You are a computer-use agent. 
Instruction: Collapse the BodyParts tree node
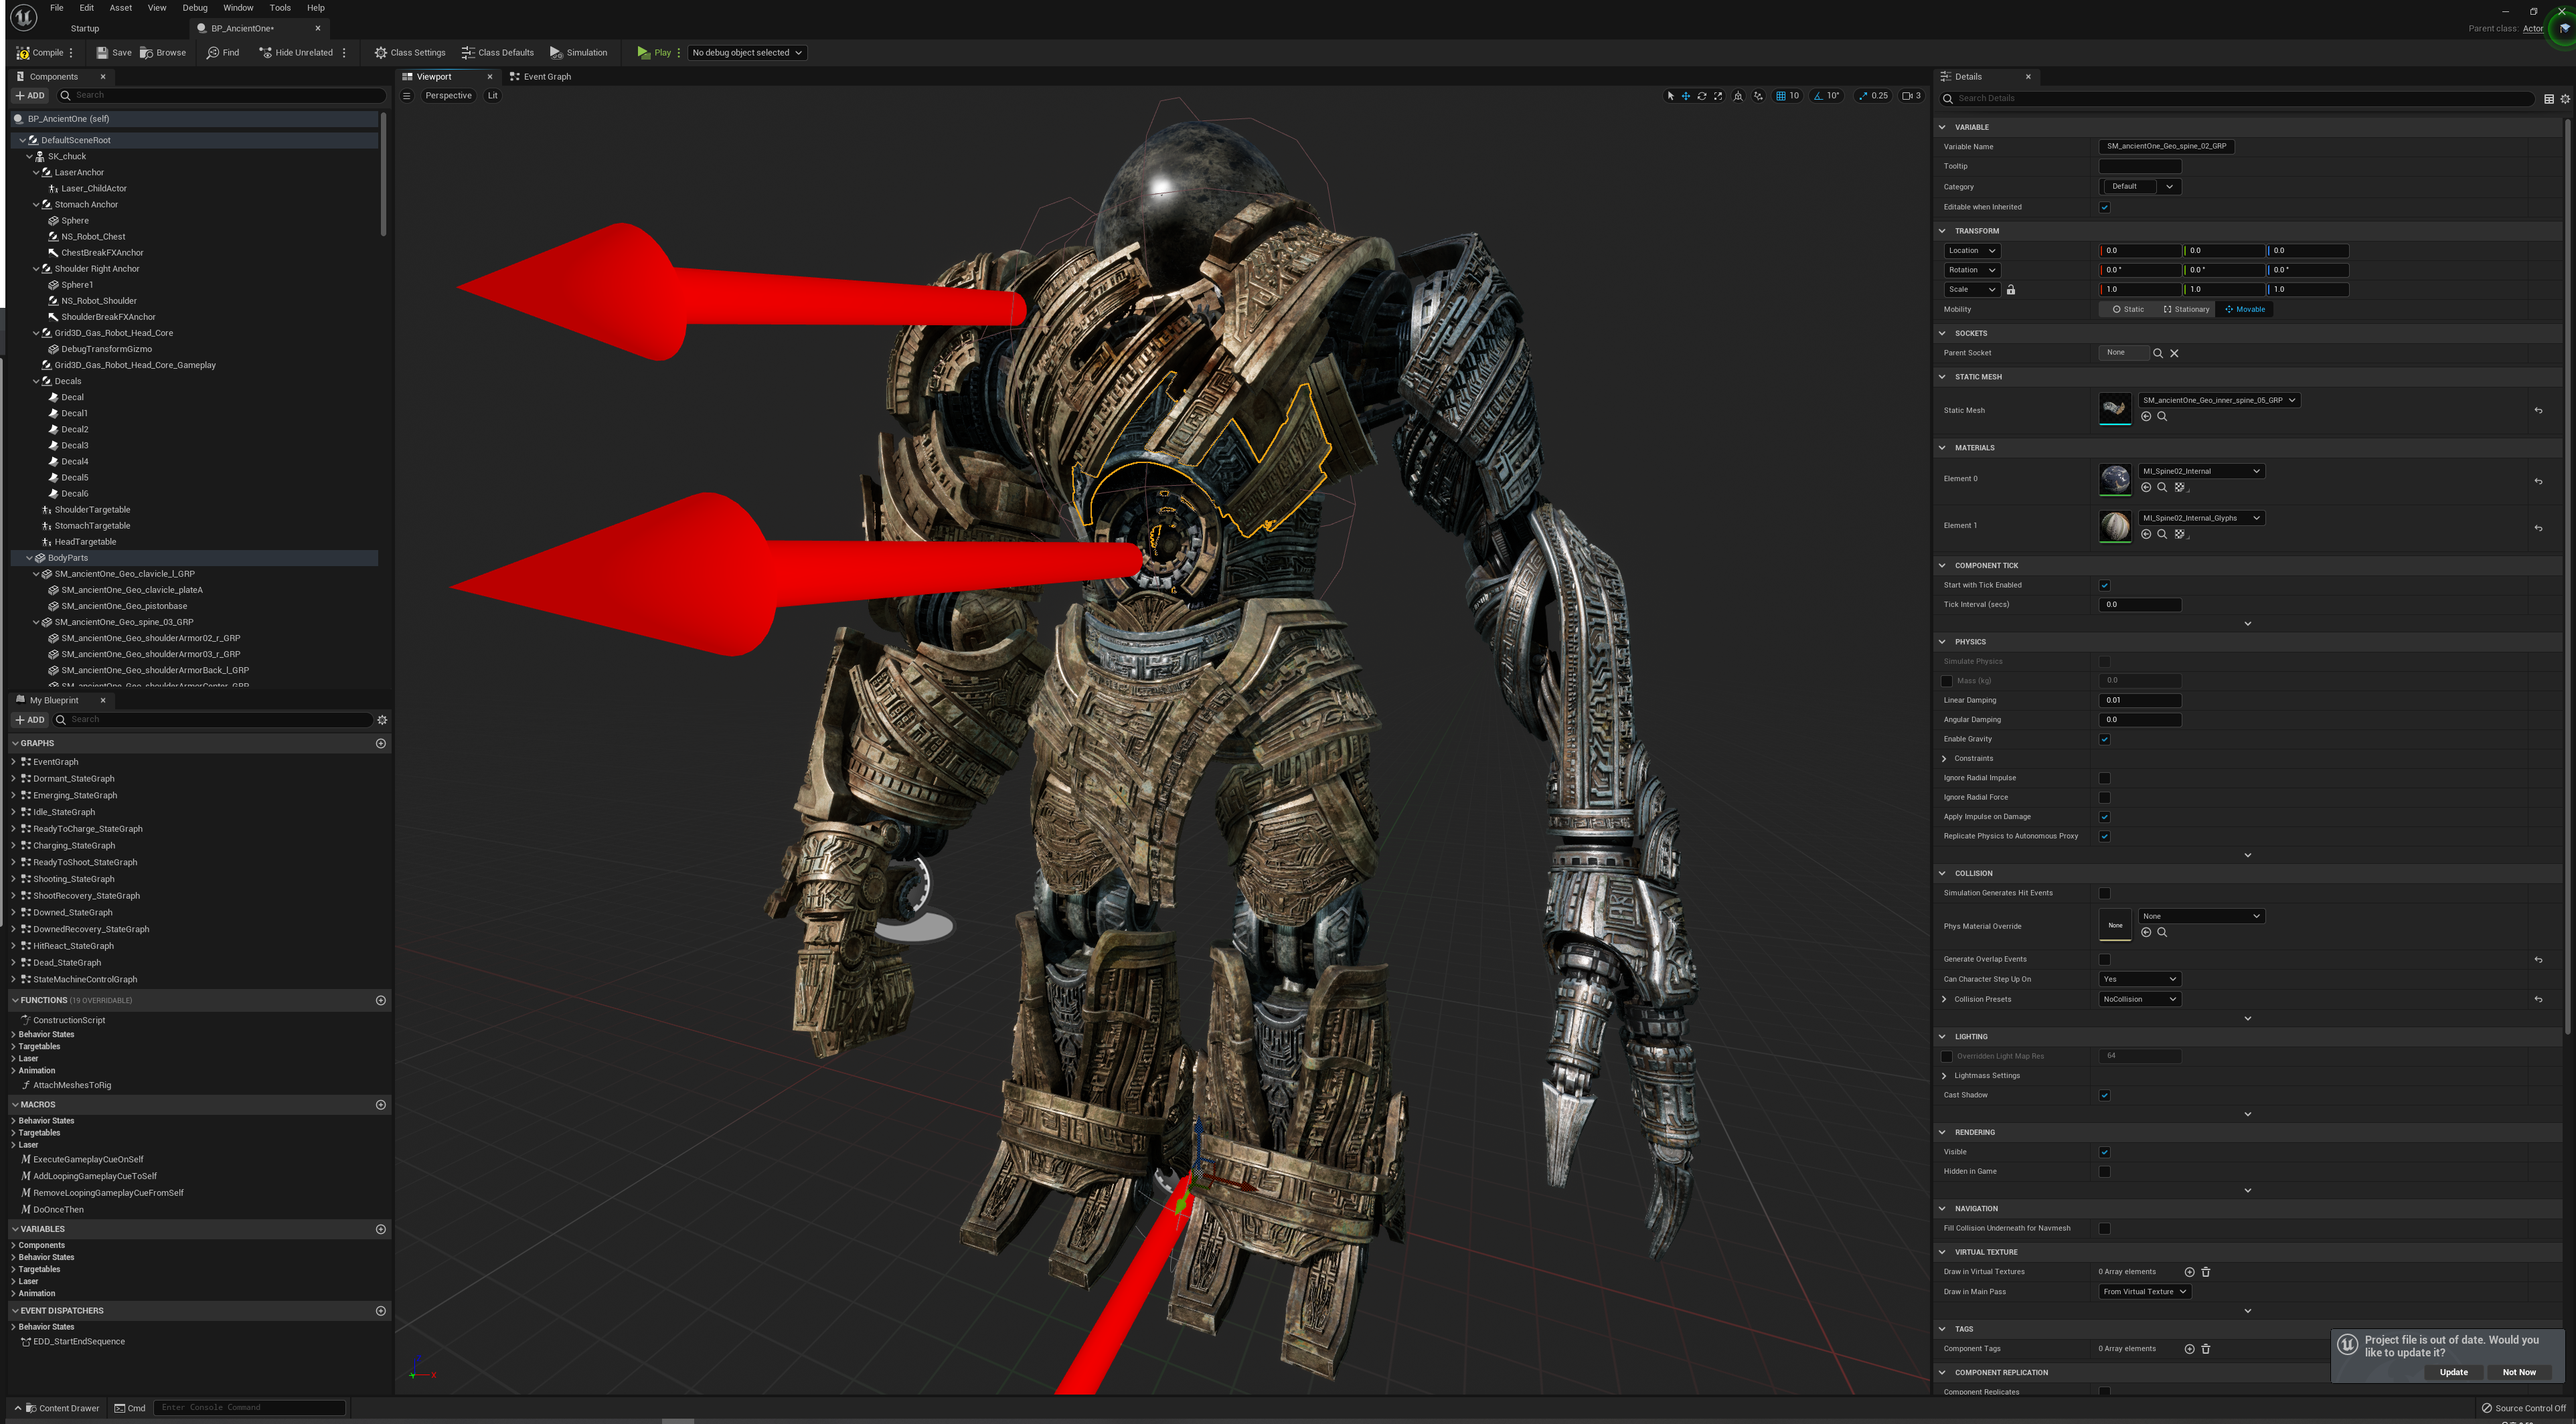tap(30, 557)
